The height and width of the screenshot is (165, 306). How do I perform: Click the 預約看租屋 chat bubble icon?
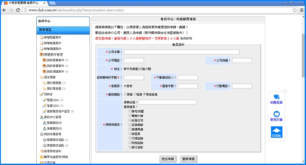tap(45, 83)
